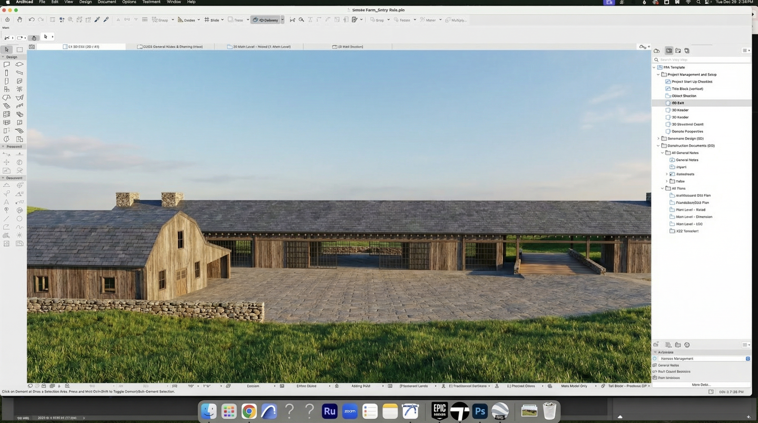Open the Layout Book navigator icon
The width and height of the screenshot is (758, 423).
[x=678, y=51]
